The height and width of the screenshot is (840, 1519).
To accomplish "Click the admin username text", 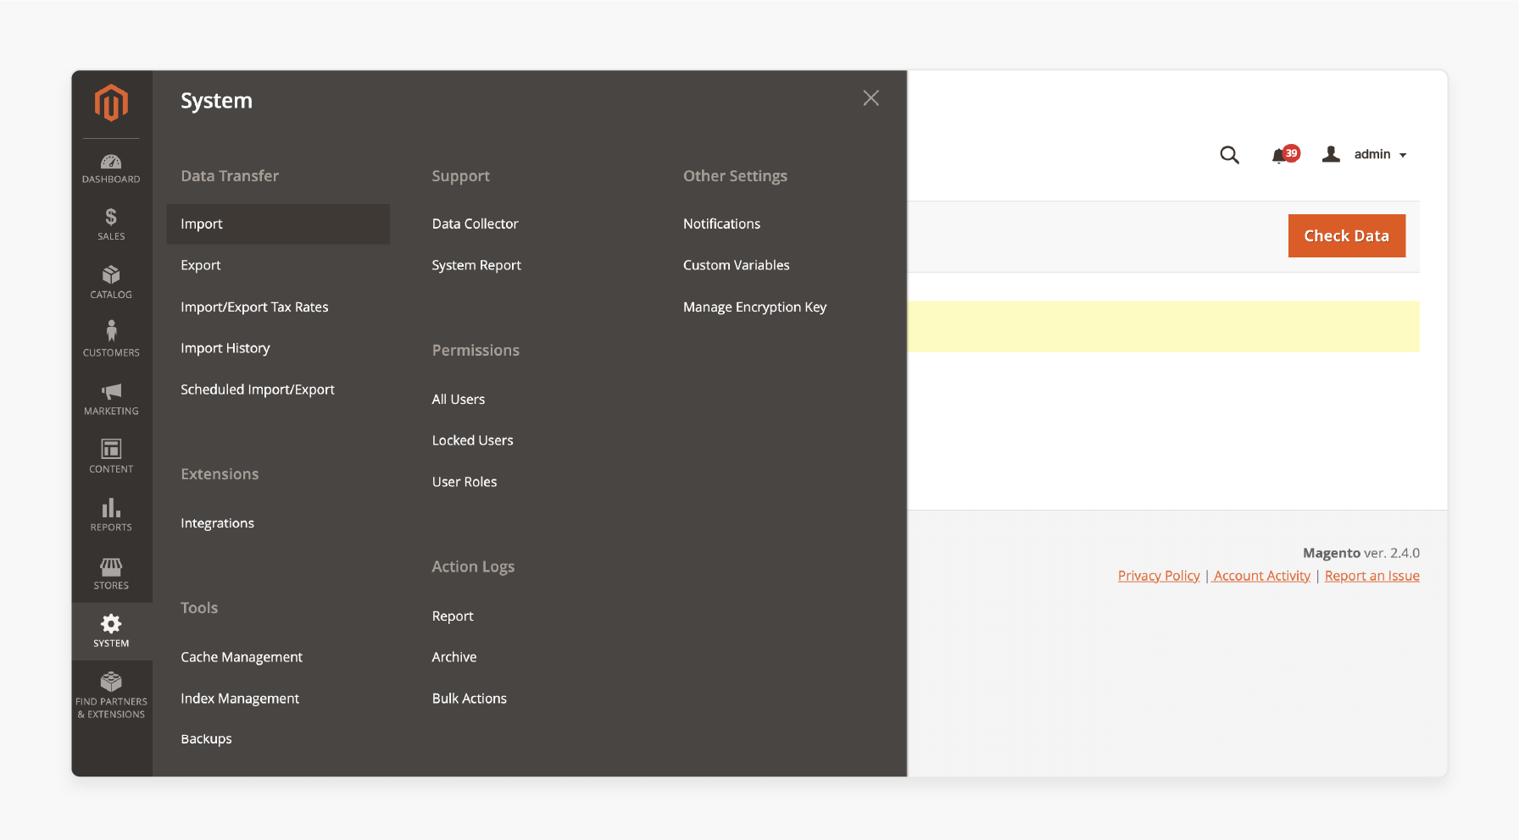I will point(1372,154).
